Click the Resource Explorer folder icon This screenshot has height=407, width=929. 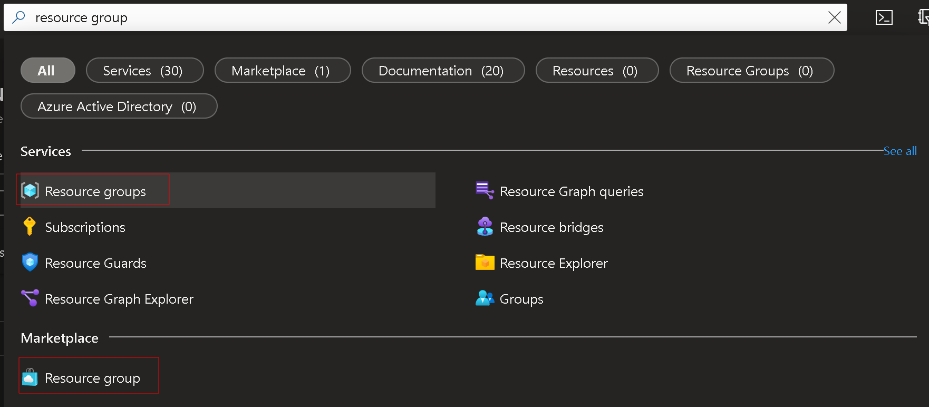tap(485, 262)
